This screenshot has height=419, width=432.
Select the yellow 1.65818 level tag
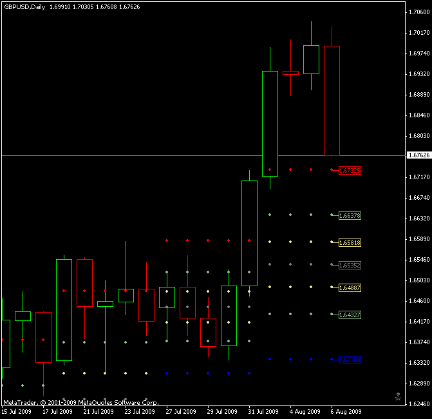pos(350,242)
